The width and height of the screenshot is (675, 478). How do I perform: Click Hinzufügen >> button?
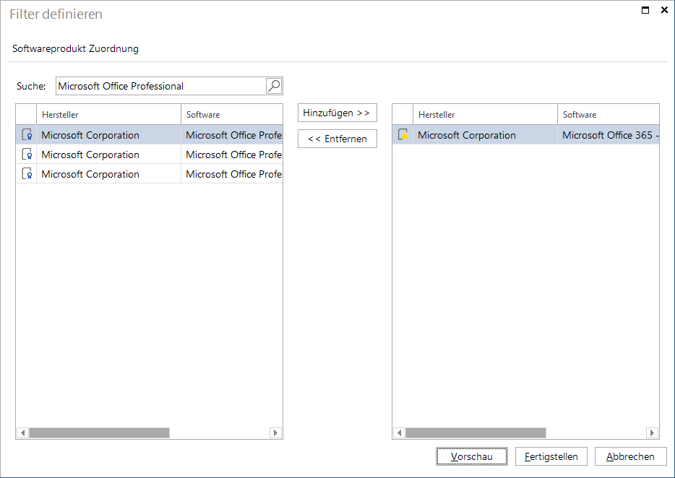point(337,113)
